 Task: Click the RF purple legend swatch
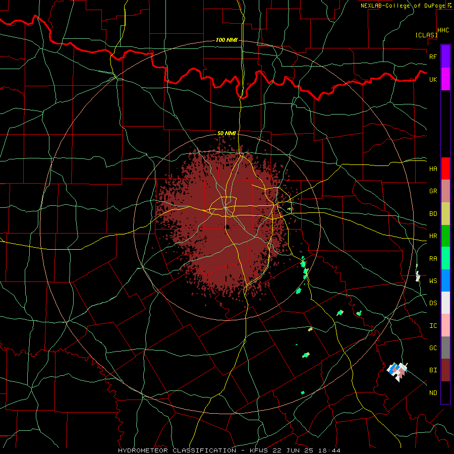pyautogui.click(x=445, y=56)
